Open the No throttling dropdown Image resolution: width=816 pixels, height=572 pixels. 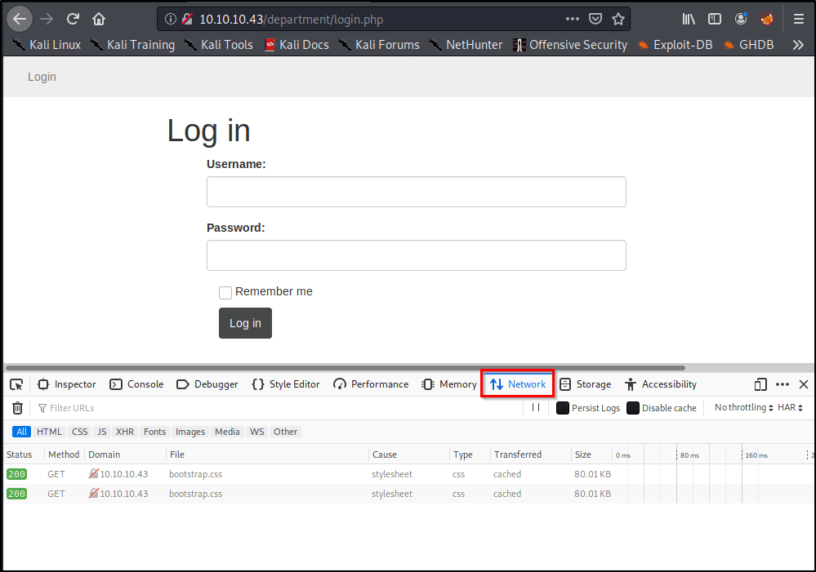coord(742,407)
